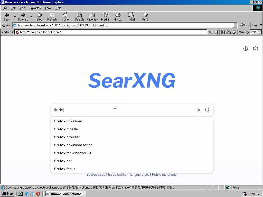Click the Browservice taskbar button

[65, 194]
